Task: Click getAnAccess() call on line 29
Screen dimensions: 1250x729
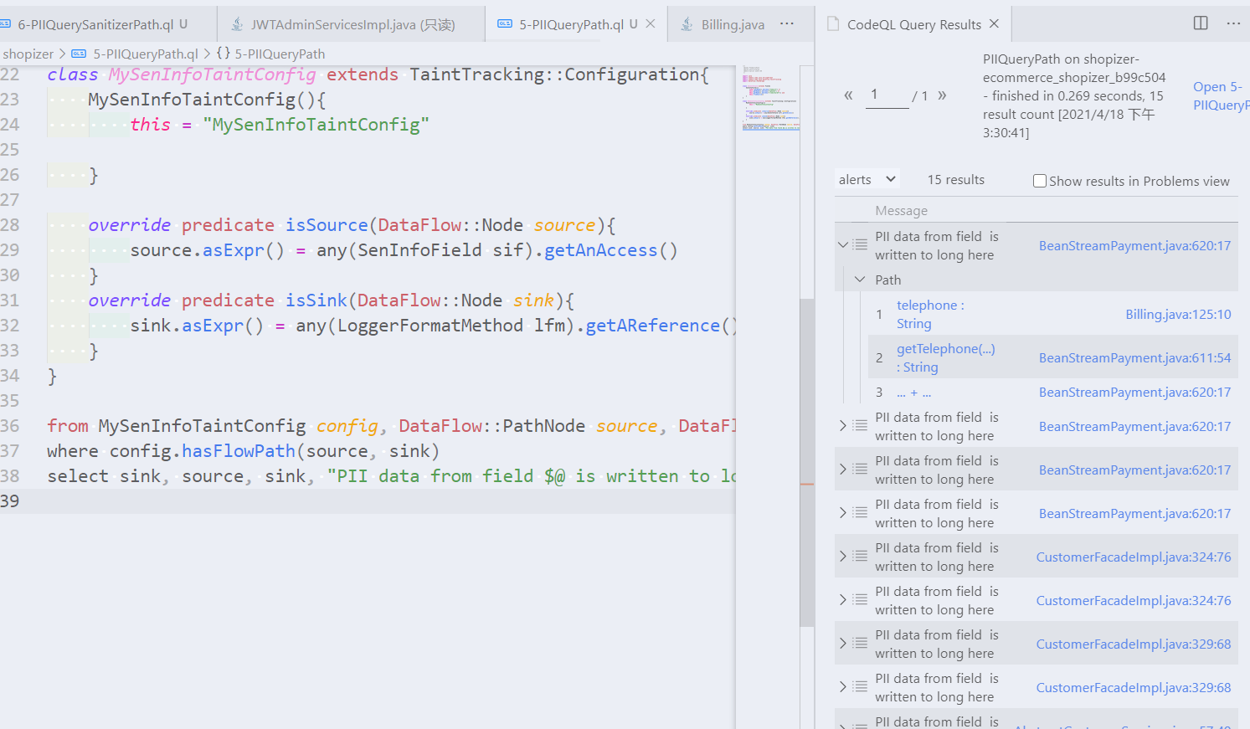Action: tap(611, 250)
